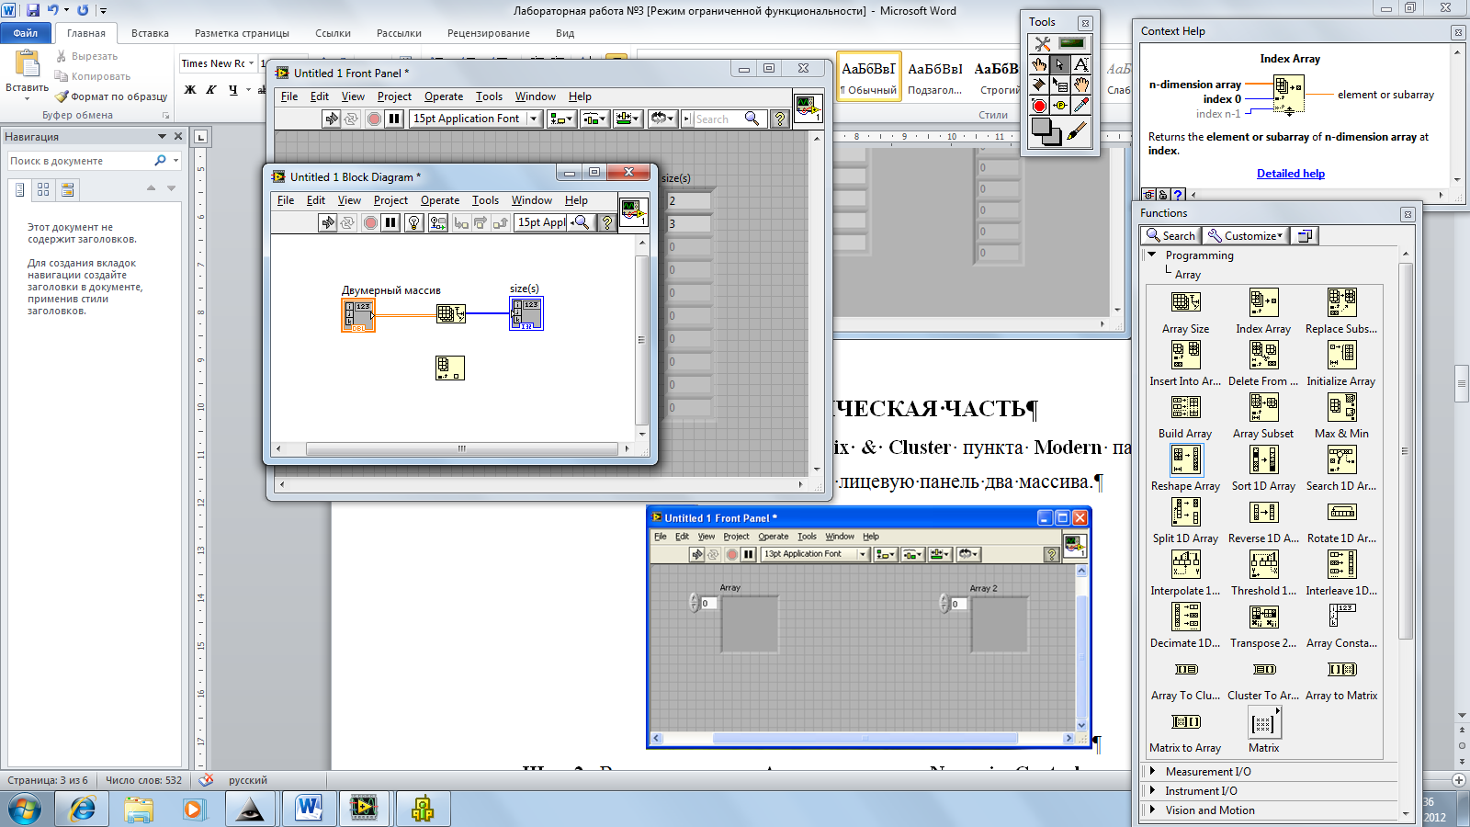Select the Object Shortcut Menu tool
This screenshot has width=1470, height=827.
pos(1060,85)
